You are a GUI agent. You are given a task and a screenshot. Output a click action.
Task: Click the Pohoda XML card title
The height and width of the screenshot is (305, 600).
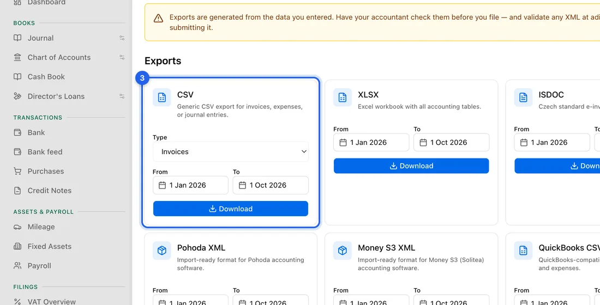tap(201, 248)
